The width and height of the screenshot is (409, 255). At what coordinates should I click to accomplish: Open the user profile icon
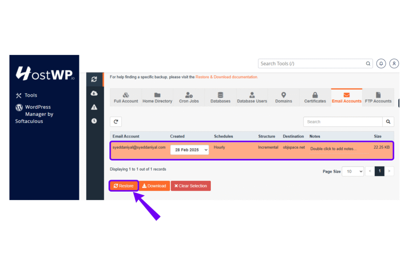[394, 63]
